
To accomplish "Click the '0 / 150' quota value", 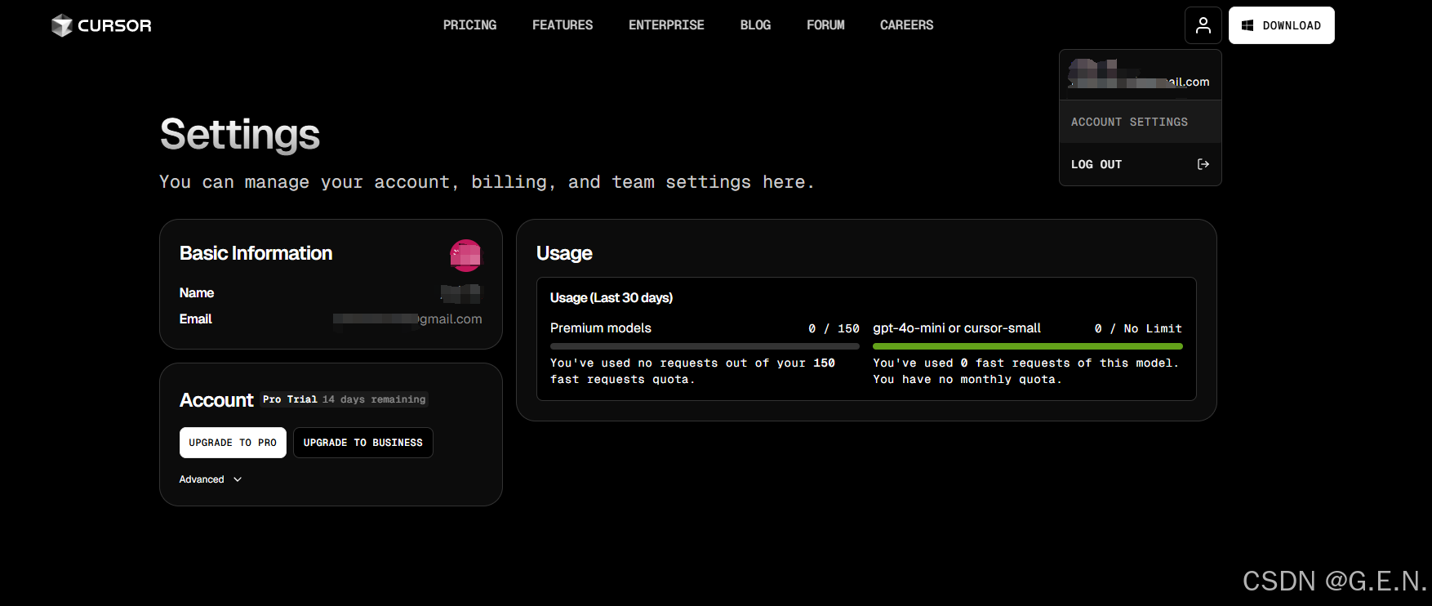I will coord(834,328).
